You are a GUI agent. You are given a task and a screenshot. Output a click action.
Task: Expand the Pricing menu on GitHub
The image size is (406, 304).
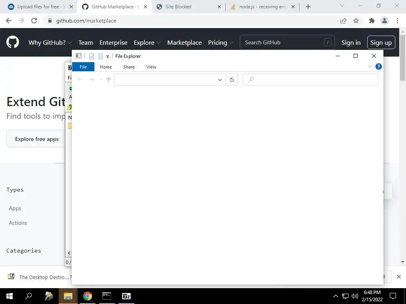click(x=220, y=43)
